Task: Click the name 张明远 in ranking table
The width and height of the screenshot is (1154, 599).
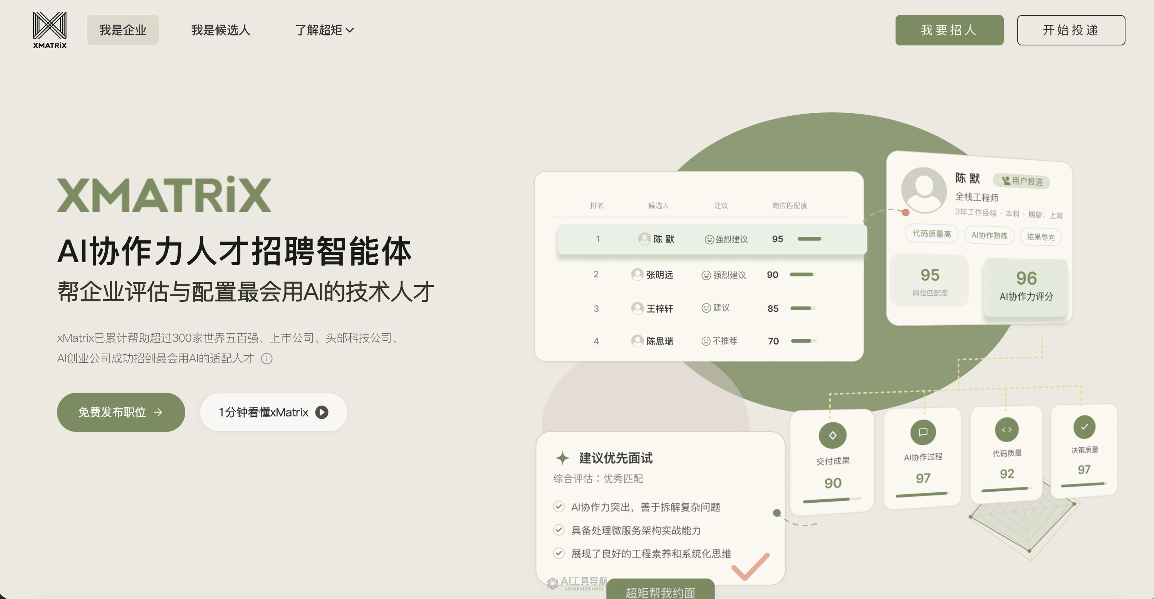Action: point(659,275)
